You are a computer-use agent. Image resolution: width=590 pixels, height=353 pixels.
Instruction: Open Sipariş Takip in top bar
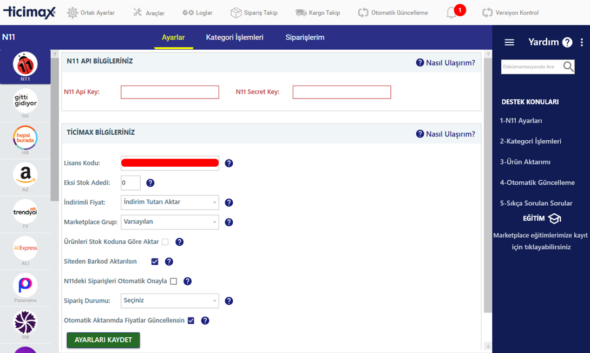254,12
